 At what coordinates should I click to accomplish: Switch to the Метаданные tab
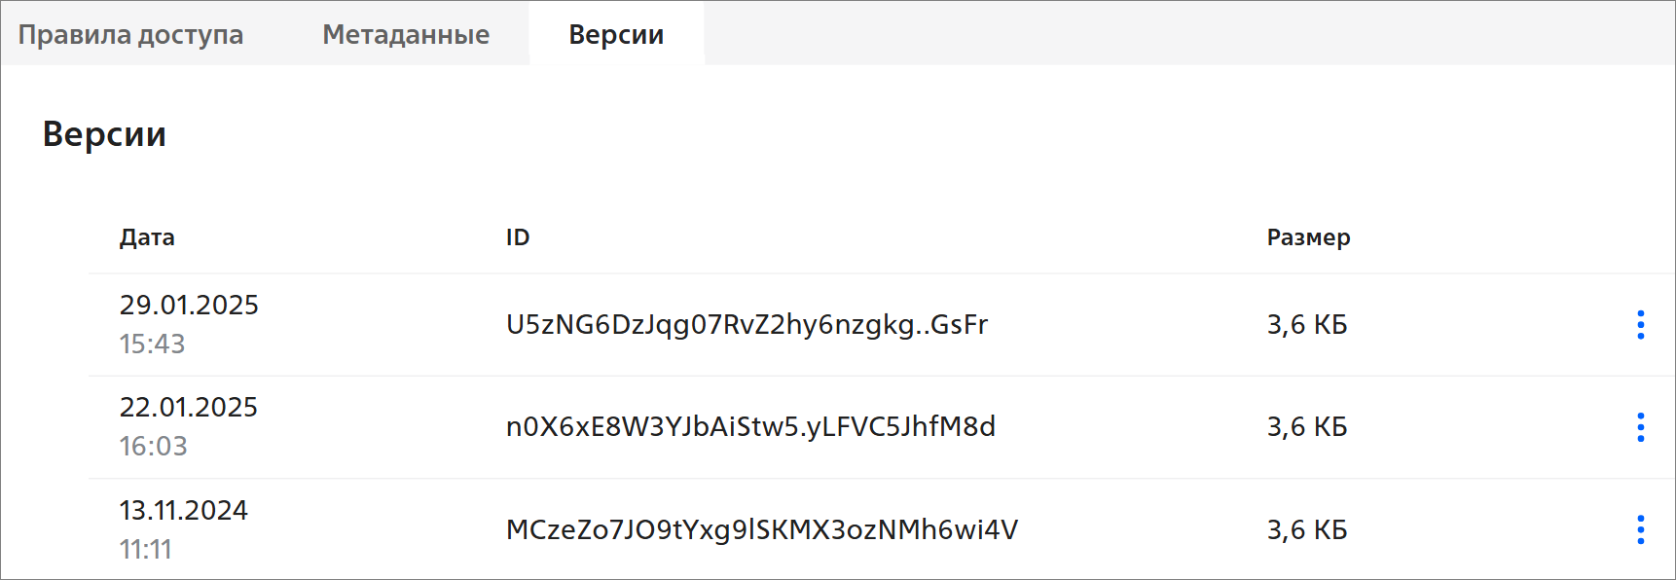pyautogui.click(x=406, y=34)
